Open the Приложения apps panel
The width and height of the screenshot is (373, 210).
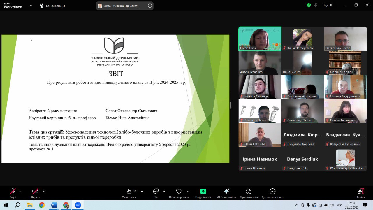click(x=249, y=193)
